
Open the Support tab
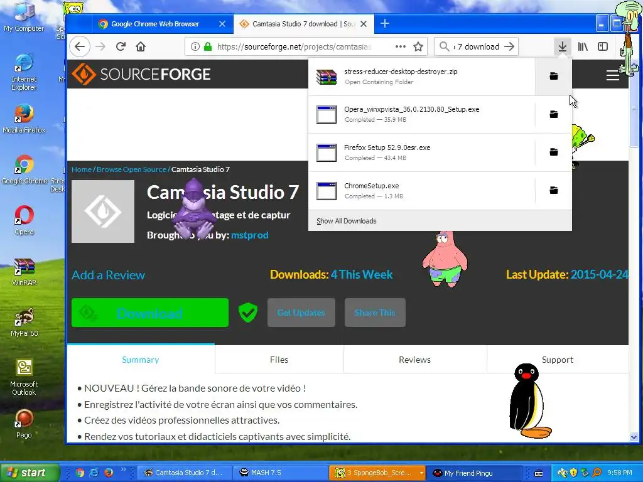tap(558, 360)
